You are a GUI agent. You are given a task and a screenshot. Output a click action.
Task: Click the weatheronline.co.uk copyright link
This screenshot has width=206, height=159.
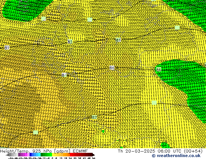[176, 155]
